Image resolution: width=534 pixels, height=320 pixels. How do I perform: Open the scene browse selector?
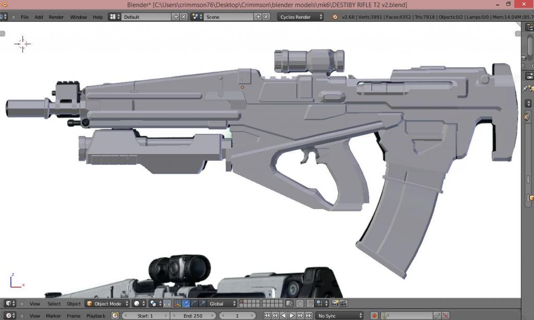tap(197, 17)
